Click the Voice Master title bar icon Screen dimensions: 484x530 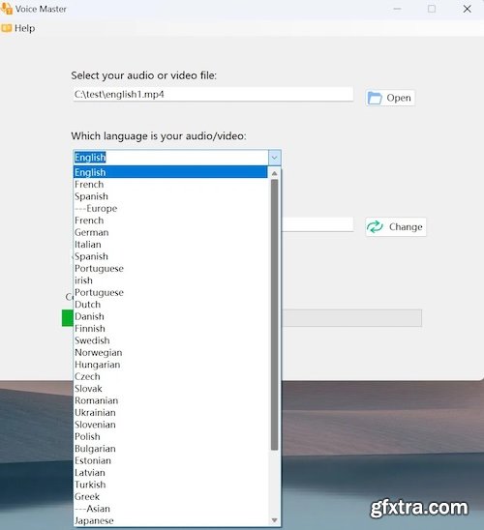click(x=7, y=8)
